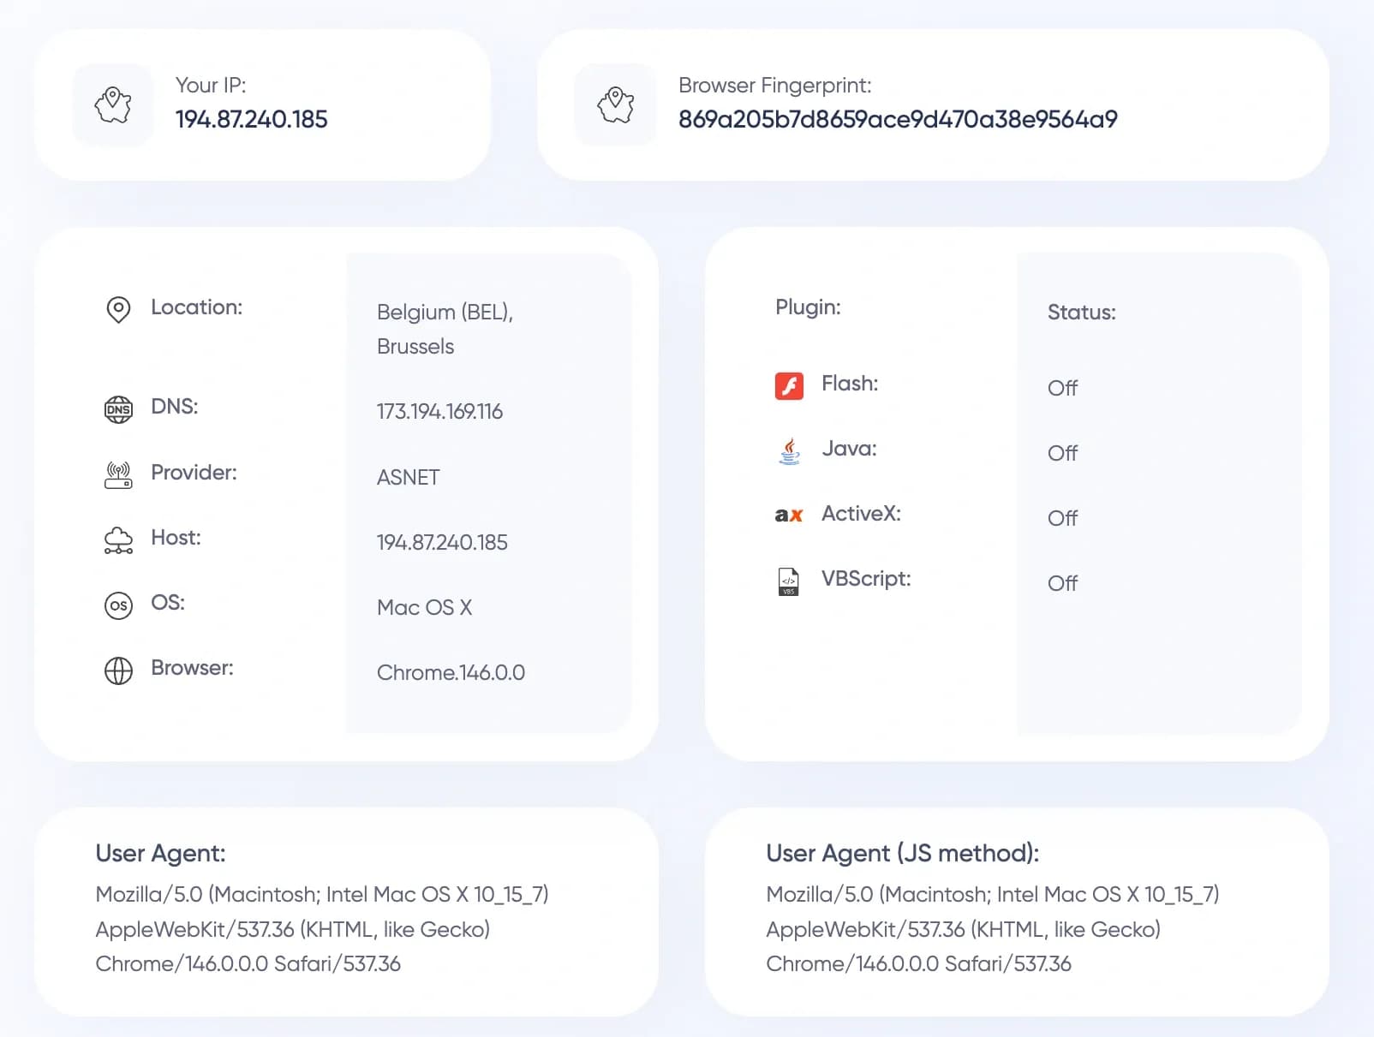The height and width of the screenshot is (1037, 1374).
Task: Click the provider name ASNET
Action: (408, 478)
